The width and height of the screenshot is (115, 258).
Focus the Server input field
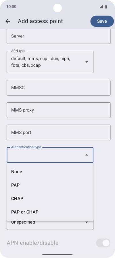point(59,37)
